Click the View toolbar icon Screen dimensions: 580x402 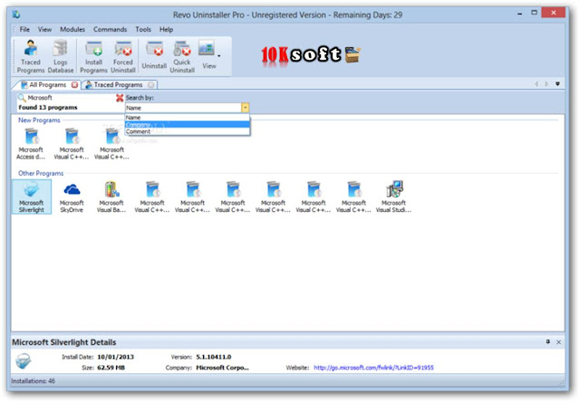pos(208,55)
